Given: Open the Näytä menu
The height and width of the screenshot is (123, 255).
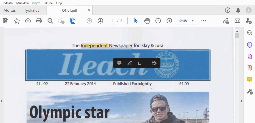Looking at the screenshot, I should pyautogui.click(x=36, y=3).
